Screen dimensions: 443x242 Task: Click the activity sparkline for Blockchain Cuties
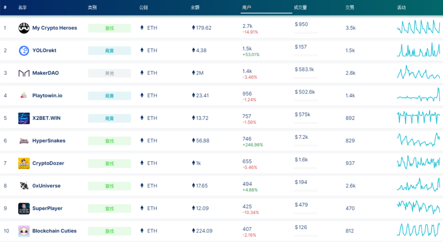pyautogui.click(x=419, y=230)
